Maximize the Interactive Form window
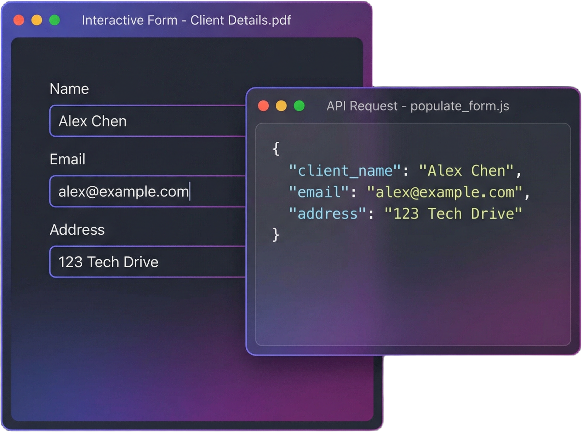This screenshot has height=432, width=582. click(x=55, y=20)
